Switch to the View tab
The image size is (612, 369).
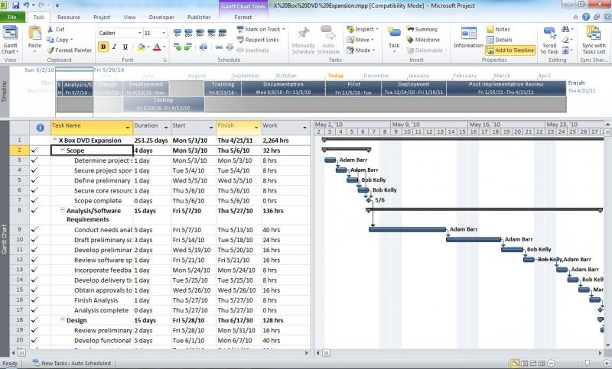click(129, 17)
